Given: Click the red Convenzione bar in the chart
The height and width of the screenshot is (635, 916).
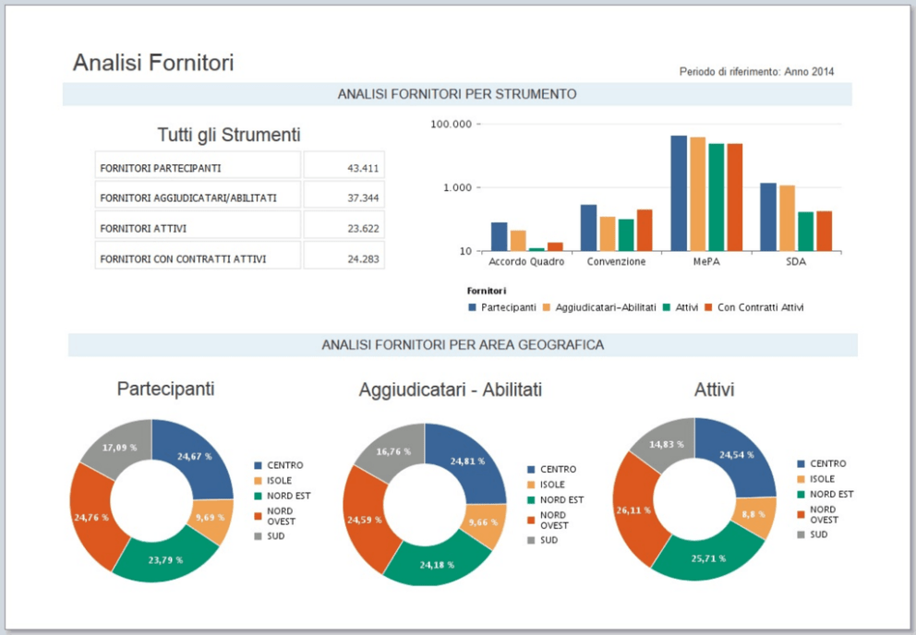Looking at the screenshot, I should pos(645,230).
